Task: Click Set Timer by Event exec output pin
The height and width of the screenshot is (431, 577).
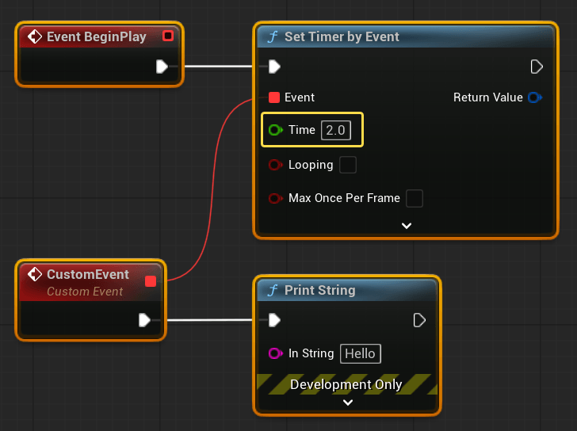Action: pyautogui.click(x=537, y=66)
